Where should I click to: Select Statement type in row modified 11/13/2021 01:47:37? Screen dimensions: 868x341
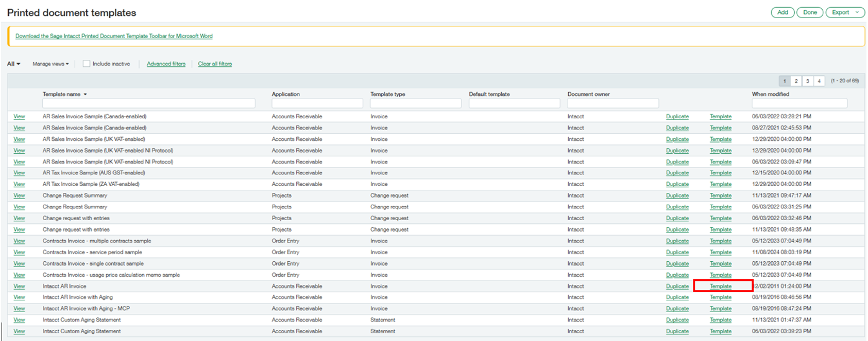coord(383,320)
